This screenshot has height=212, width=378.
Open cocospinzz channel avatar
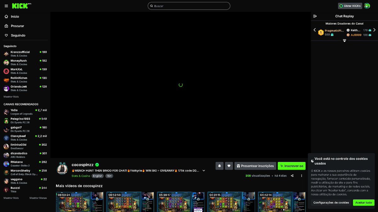[x=62, y=168]
